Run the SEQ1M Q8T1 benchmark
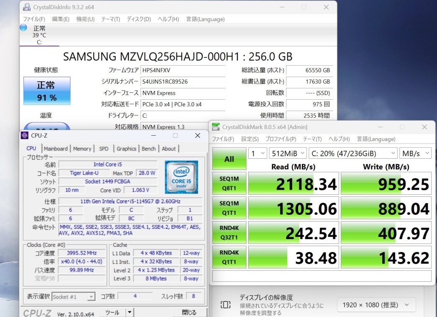This screenshot has height=317, width=437. coord(229,183)
